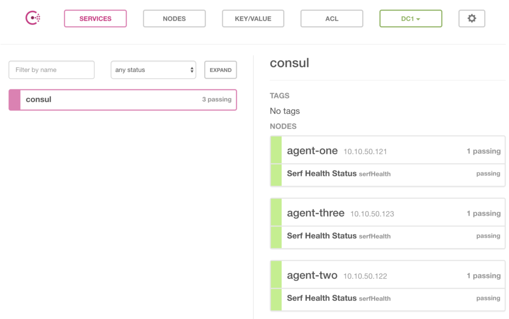Open settings via the gear icon
509x319 pixels.
click(x=471, y=18)
